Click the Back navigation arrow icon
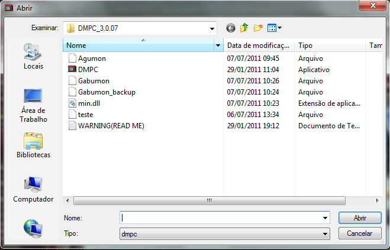The width and height of the screenshot is (390, 250). pos(230,28)
